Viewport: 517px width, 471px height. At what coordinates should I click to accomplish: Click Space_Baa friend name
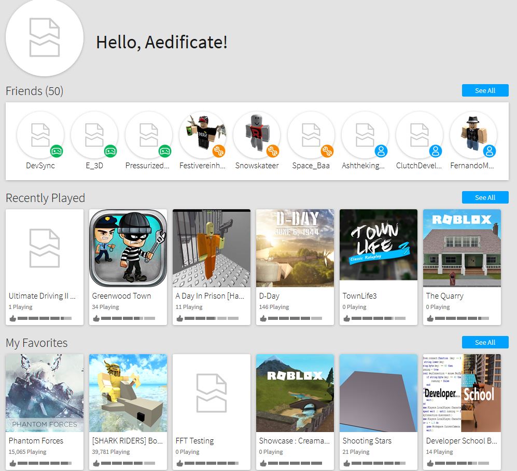(x=311, y=166)
